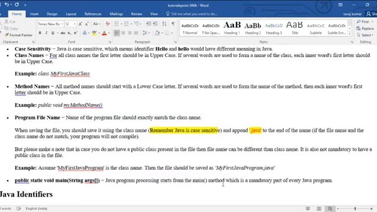This screenshot has width=377, height=212.
Task: Align text right
Action: (x=130, y=33)
